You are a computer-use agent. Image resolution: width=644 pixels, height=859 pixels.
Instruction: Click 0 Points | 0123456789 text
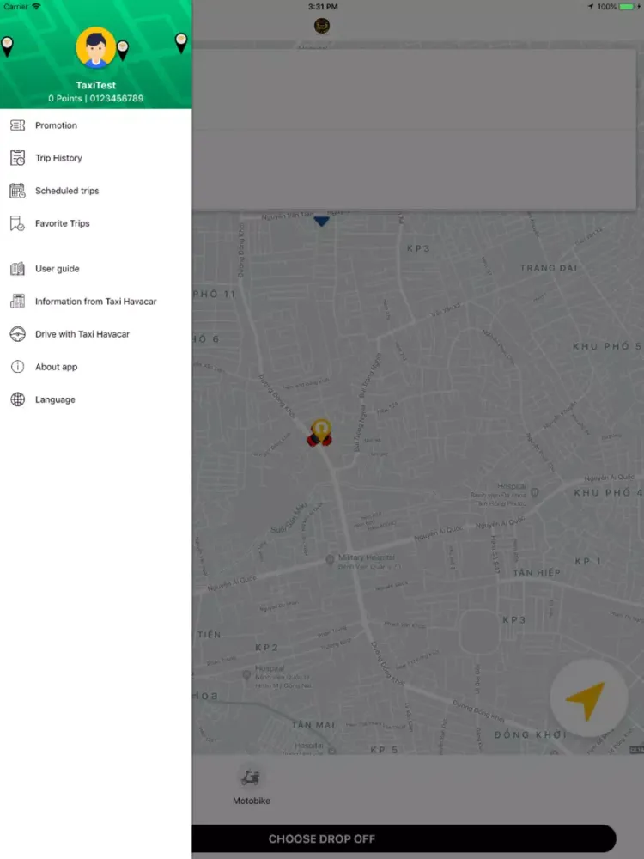click(96, 99)
